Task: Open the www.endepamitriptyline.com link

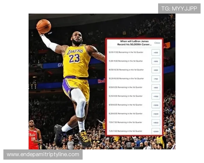Action: (43, 155)
